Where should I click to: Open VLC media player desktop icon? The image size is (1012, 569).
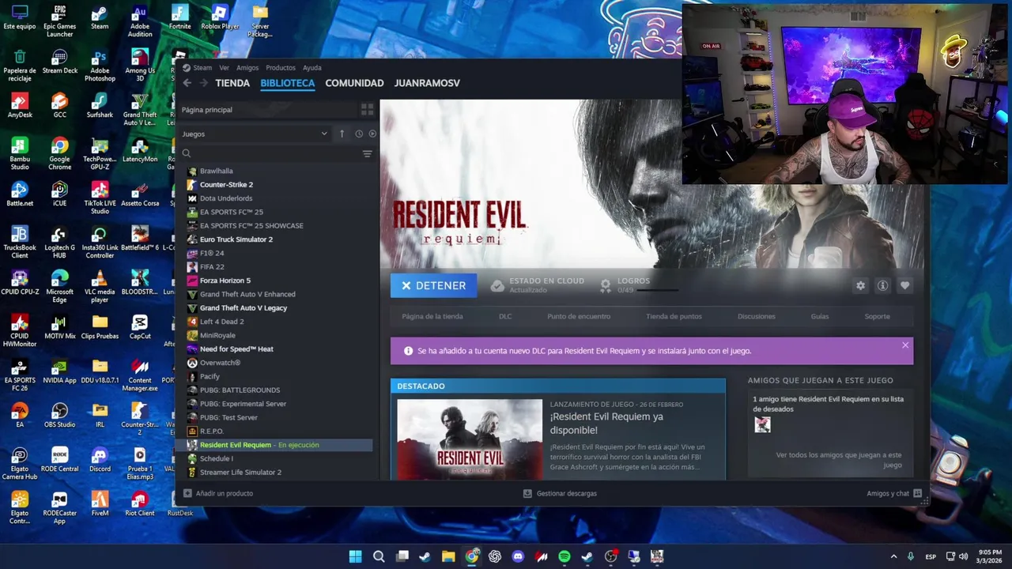point(100,287)
